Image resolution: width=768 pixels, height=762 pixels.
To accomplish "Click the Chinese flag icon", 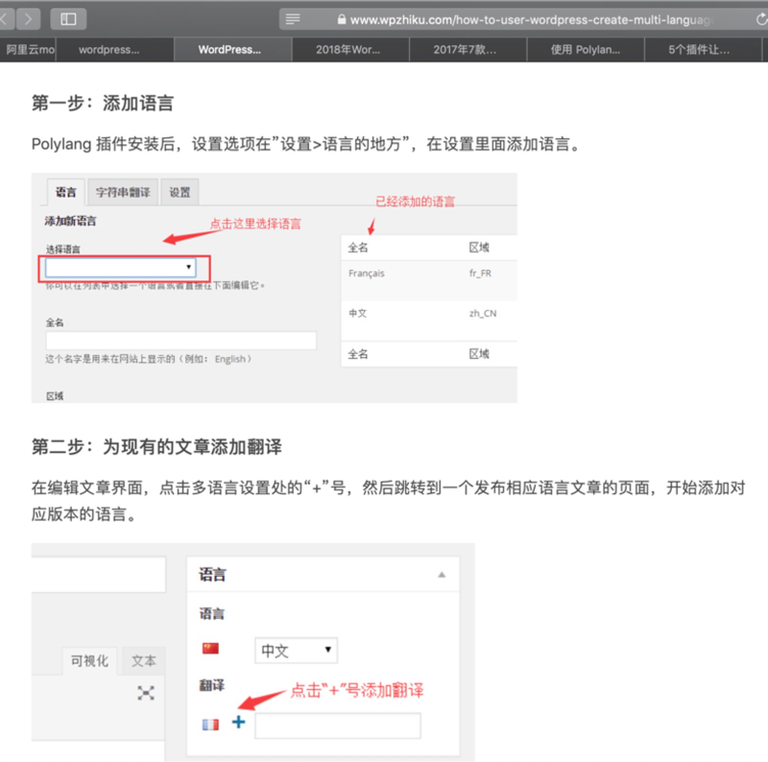I will (x=210, y=649).
